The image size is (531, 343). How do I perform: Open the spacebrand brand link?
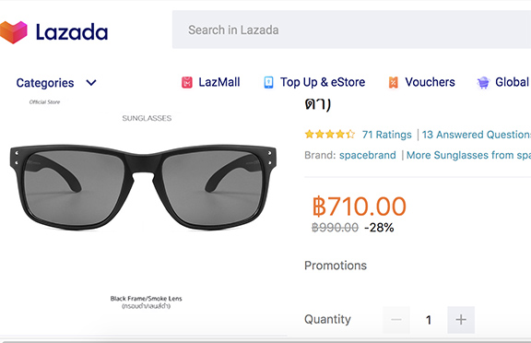[368, 155]
